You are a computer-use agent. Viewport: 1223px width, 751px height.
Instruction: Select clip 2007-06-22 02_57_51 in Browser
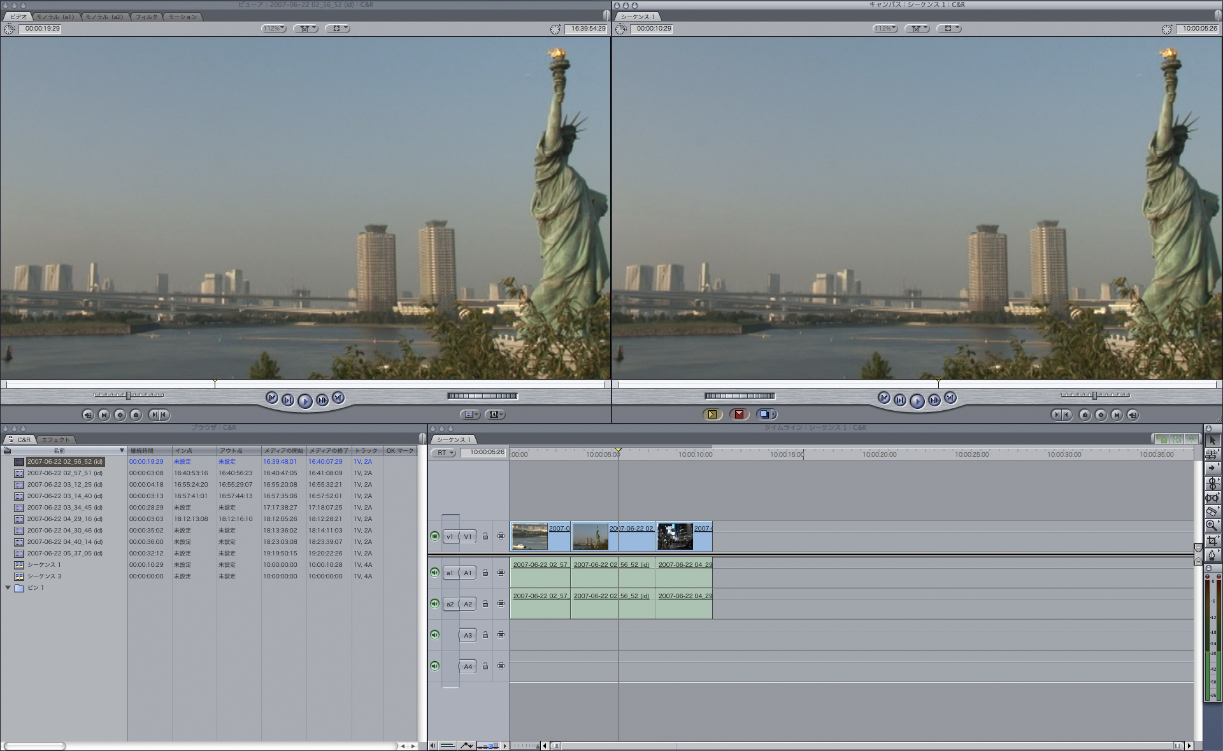[64, 473]
